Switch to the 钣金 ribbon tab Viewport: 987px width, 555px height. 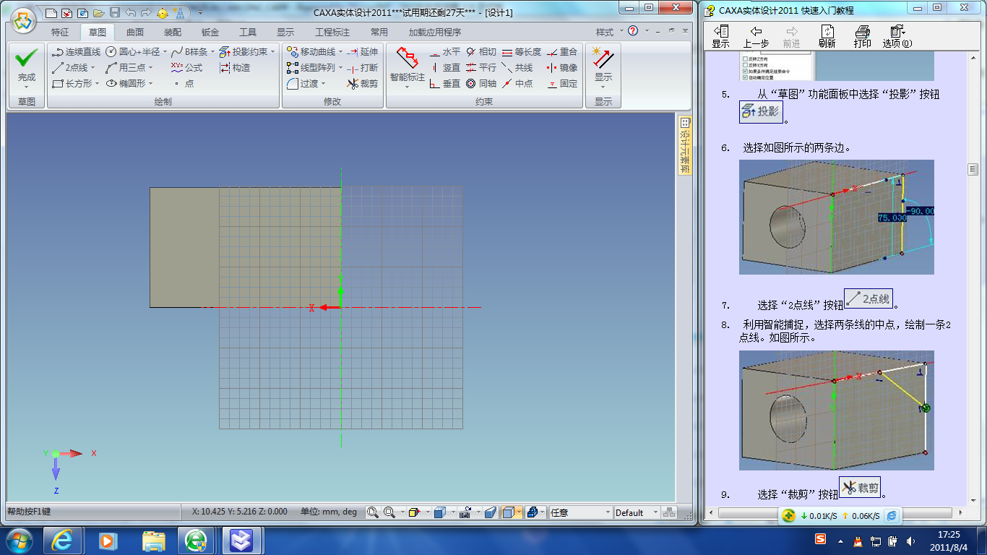(x=210, y=33)
